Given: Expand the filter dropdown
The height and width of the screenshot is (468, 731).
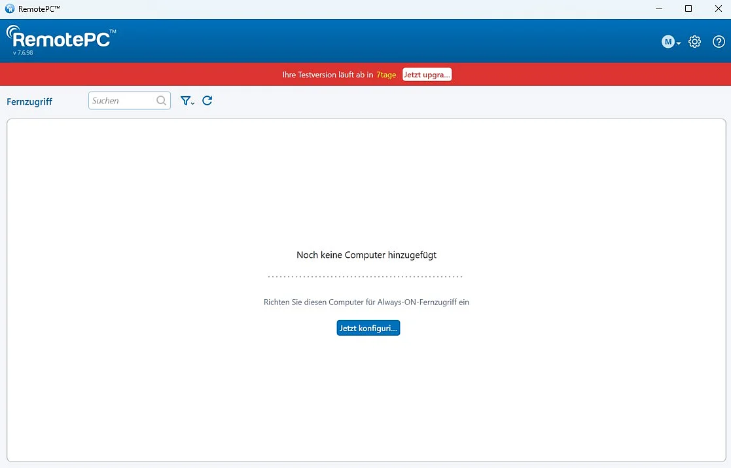Looking at the screenshot, I should pos(187,101).
